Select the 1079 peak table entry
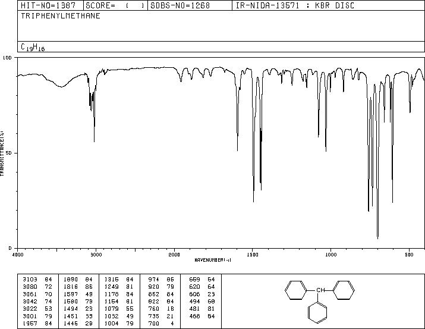Screen dimensions: 425x329 119,309
